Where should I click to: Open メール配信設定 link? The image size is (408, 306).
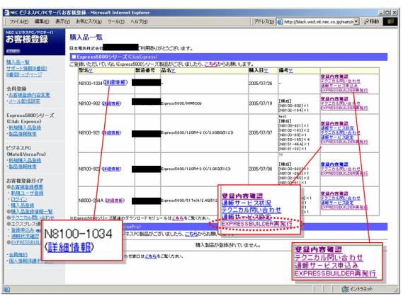coord(25,101)
